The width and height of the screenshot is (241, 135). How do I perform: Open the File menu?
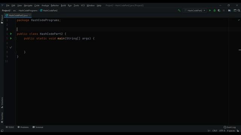point(8,6)
